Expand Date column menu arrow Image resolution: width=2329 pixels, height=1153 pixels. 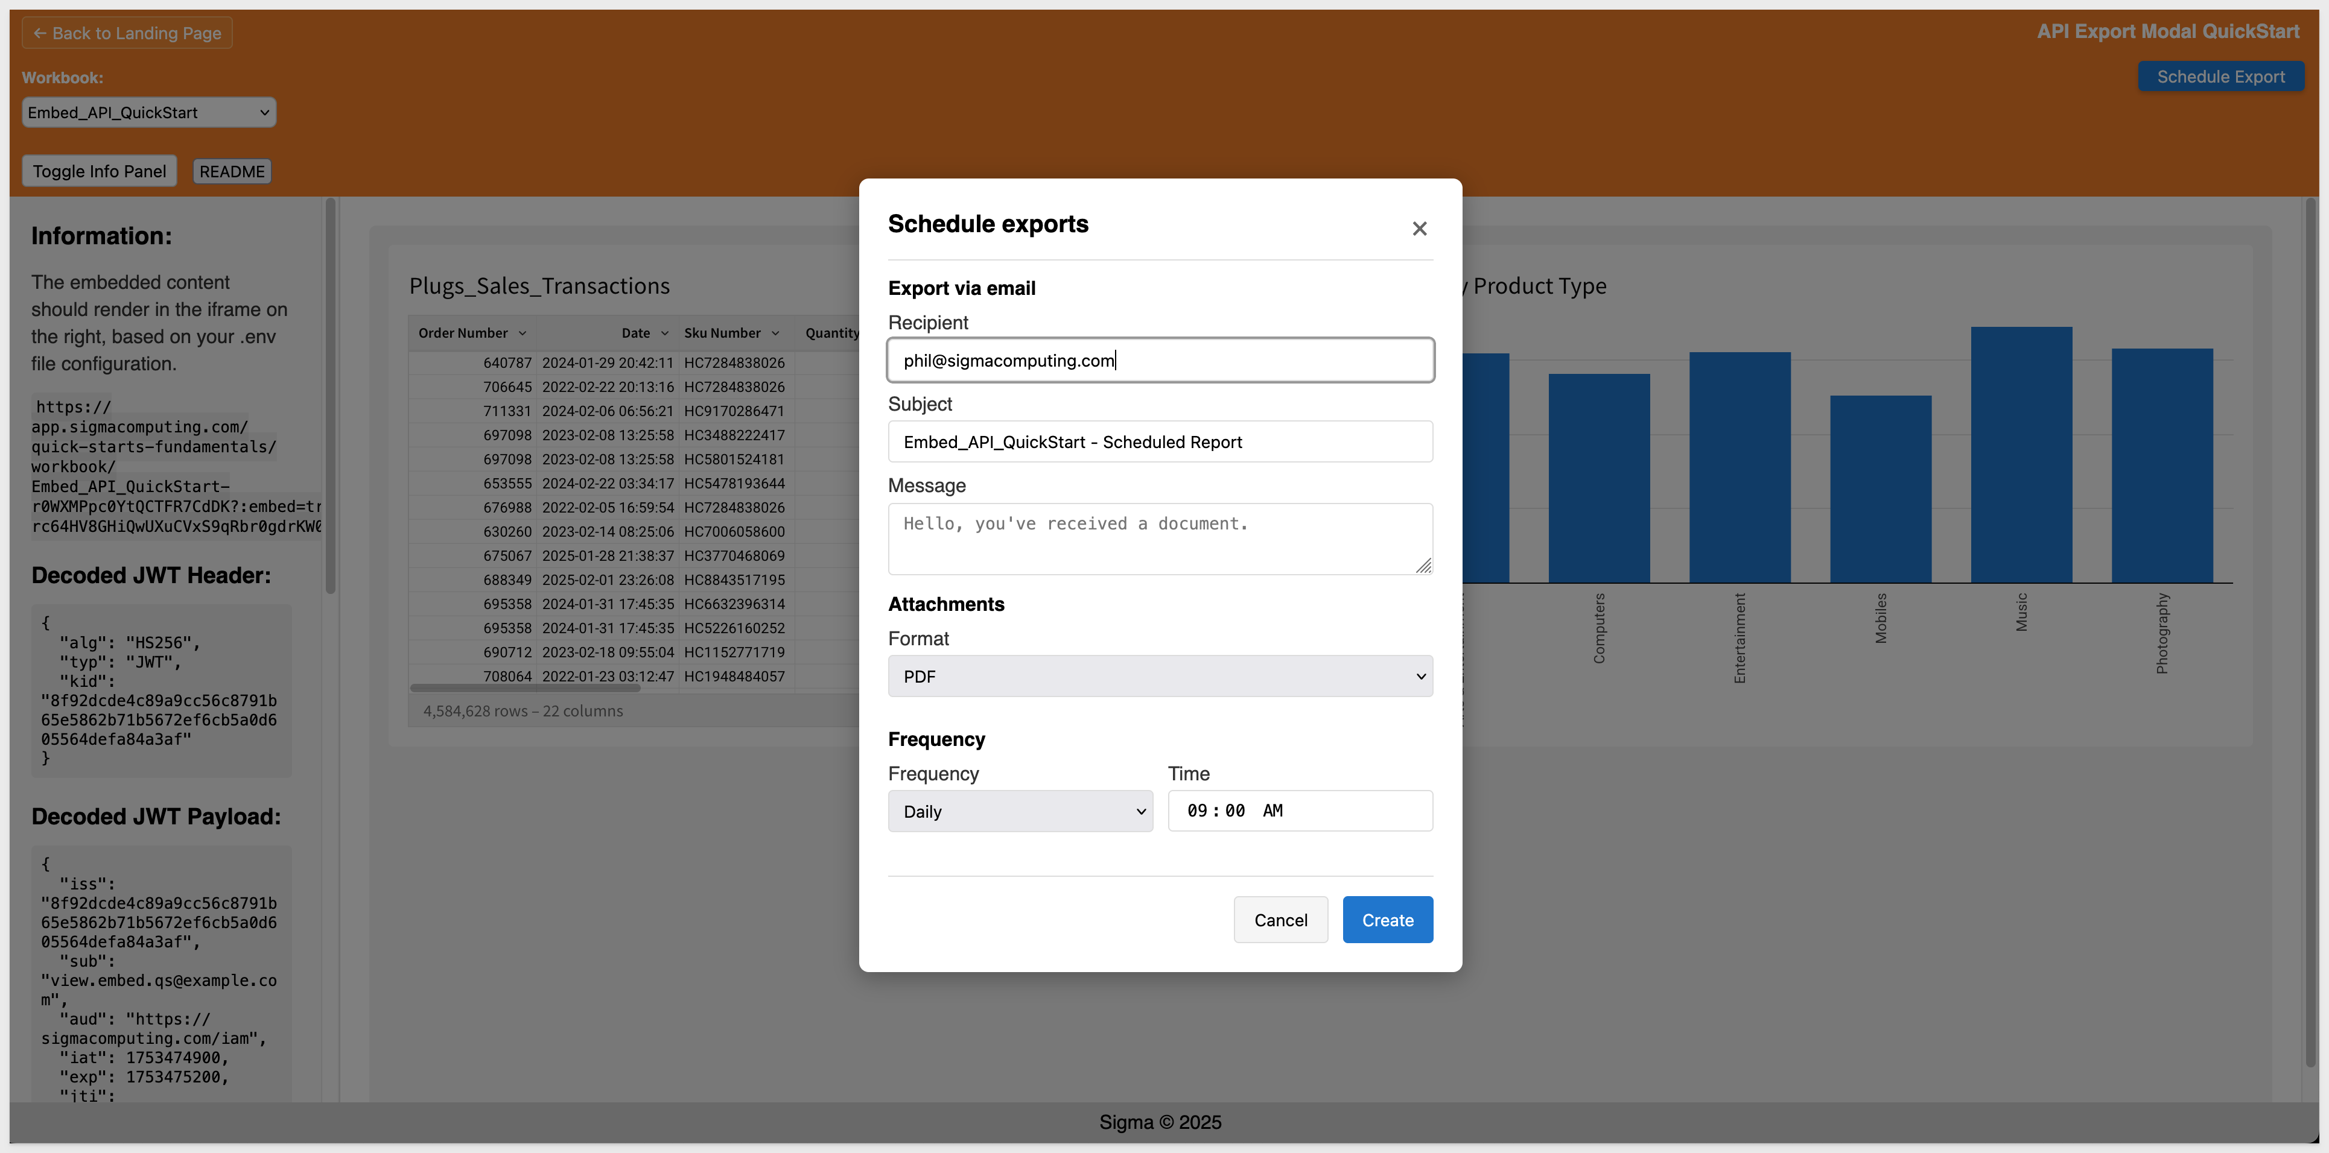[x=664, y=333]
